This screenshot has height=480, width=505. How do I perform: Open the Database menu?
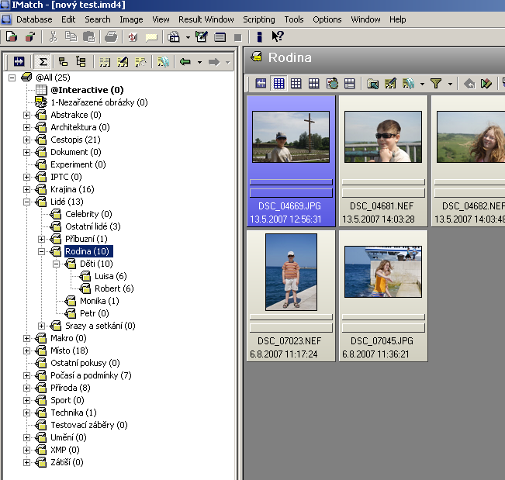(x=34, y=19)
